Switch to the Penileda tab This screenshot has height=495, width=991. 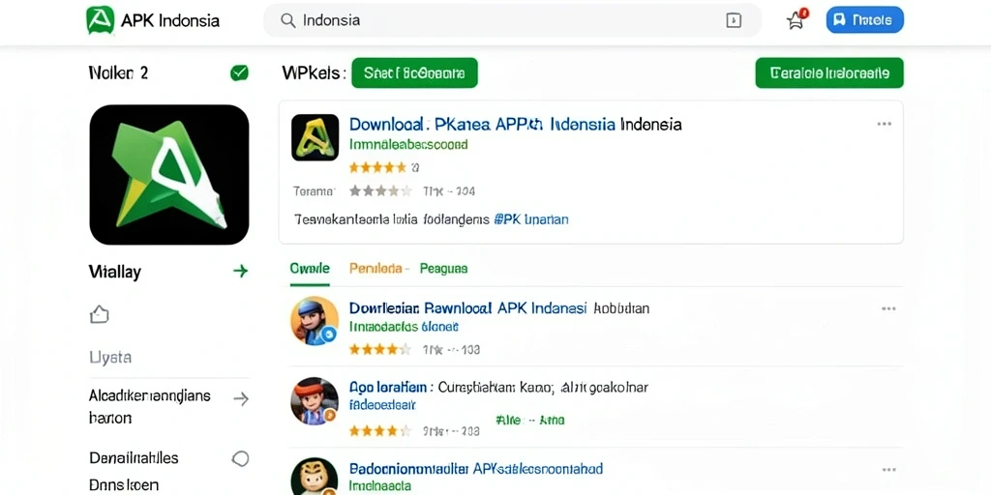(379, 269)
